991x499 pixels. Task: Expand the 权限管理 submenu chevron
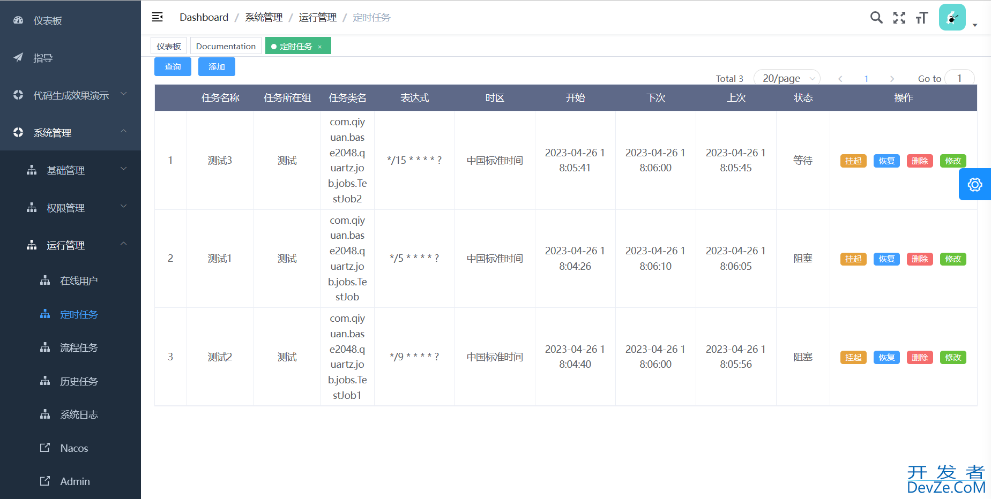click(124, 206)
